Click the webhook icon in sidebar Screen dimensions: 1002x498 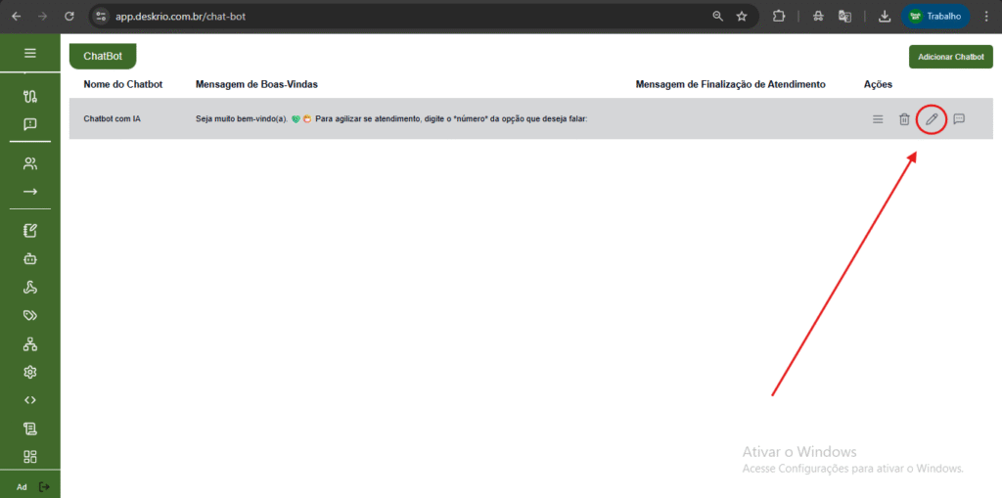(x=30, y=288)
